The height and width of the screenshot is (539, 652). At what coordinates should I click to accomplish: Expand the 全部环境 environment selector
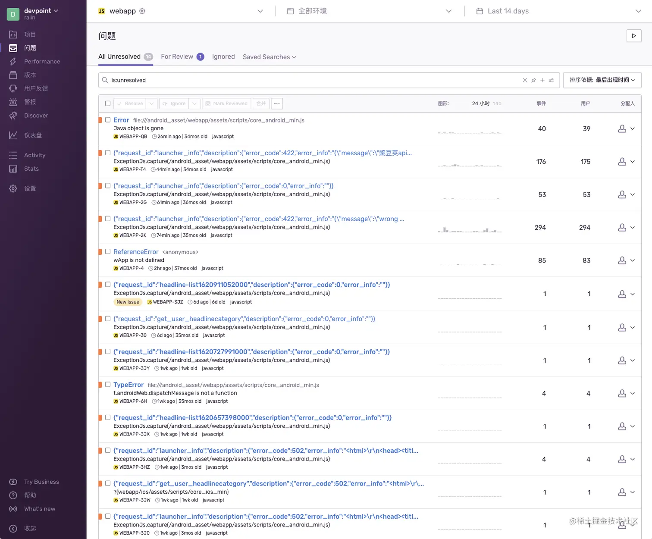point(448,11)
